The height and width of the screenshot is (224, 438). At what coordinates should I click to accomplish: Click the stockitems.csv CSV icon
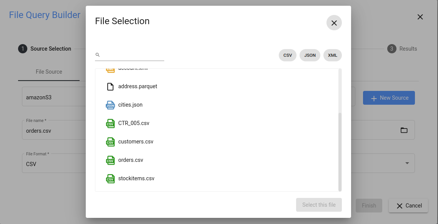tap(110, 179)
